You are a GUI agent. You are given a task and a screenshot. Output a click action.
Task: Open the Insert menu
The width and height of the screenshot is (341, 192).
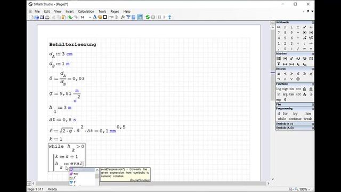70,11
